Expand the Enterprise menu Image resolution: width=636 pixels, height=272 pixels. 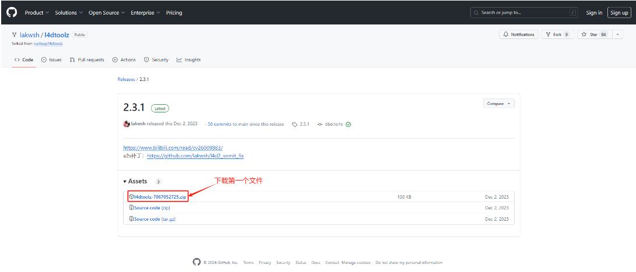pyautogui.click(x=145, y=13)
